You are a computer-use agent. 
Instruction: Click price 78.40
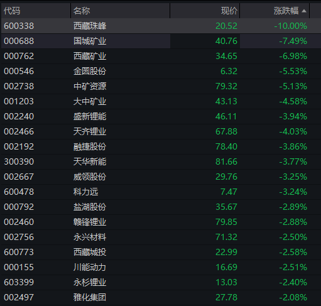pos(226,146)
